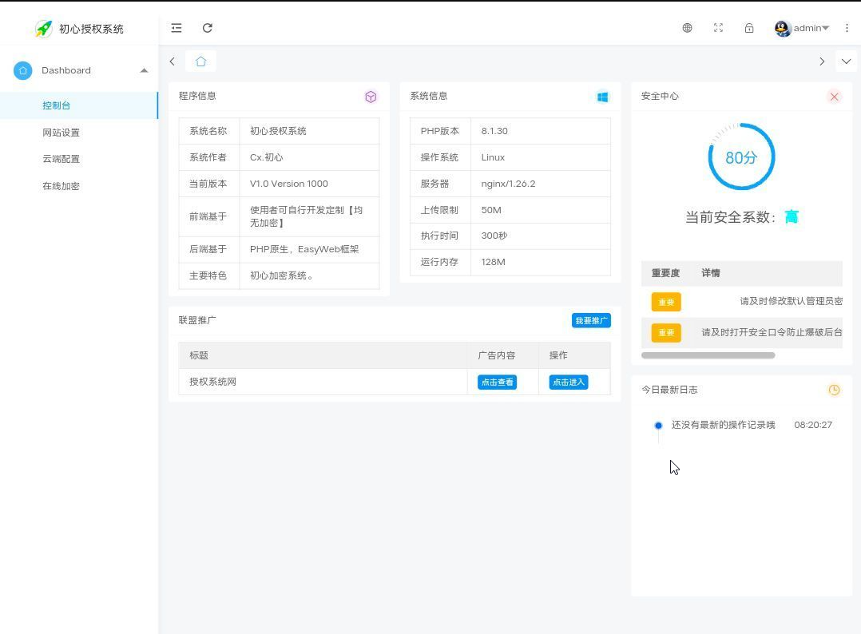
Task: Open the admin user dropdown
Action: pyautogui.click(x=811, y=28)
